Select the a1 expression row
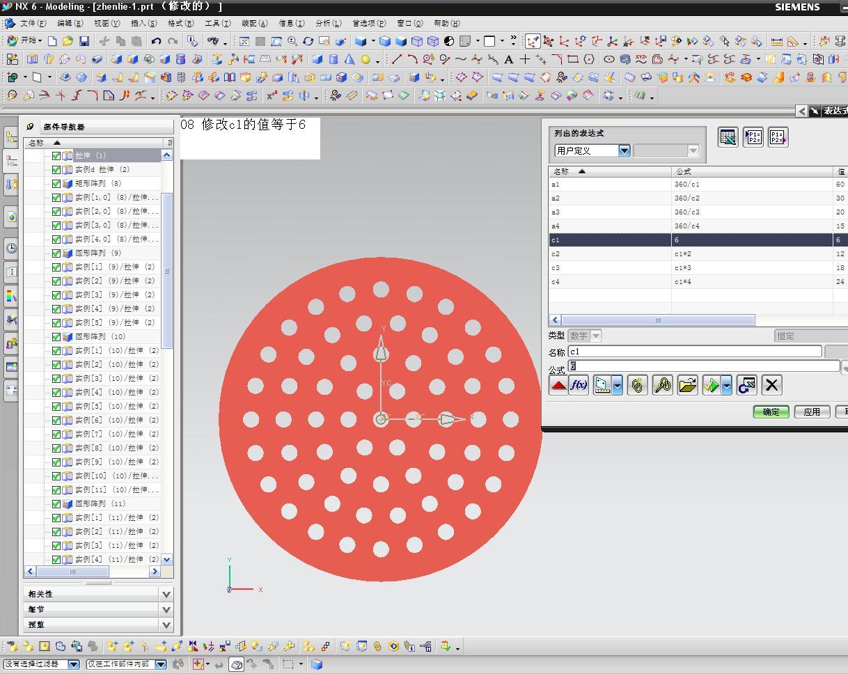 coord(698,184)
